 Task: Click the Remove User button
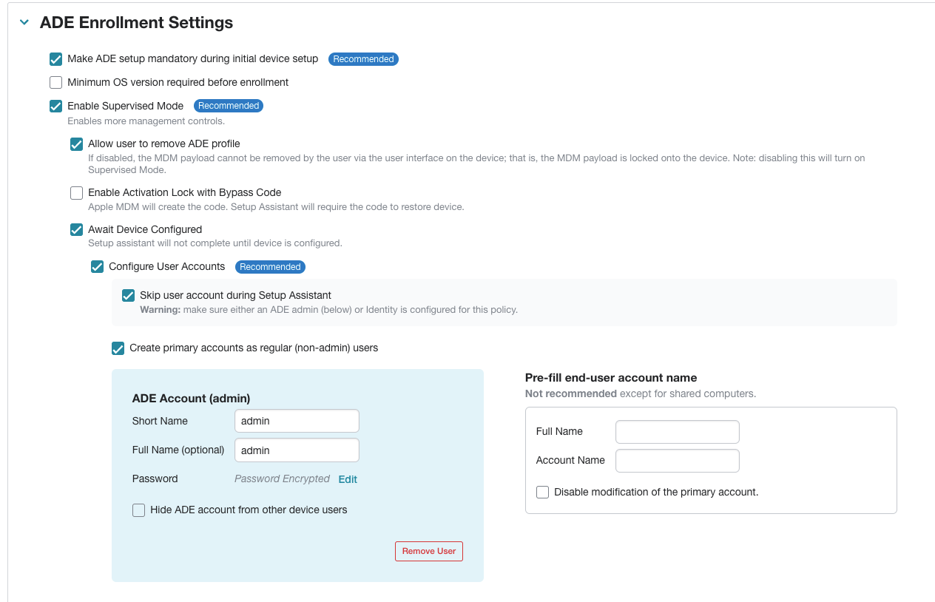[x=428, y=551]
